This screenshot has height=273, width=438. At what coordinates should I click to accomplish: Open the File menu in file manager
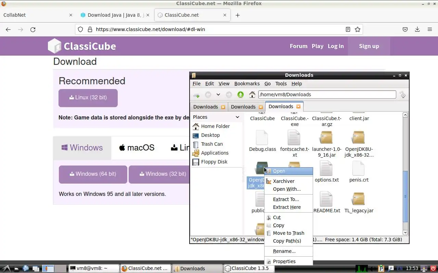click(196, 84)
